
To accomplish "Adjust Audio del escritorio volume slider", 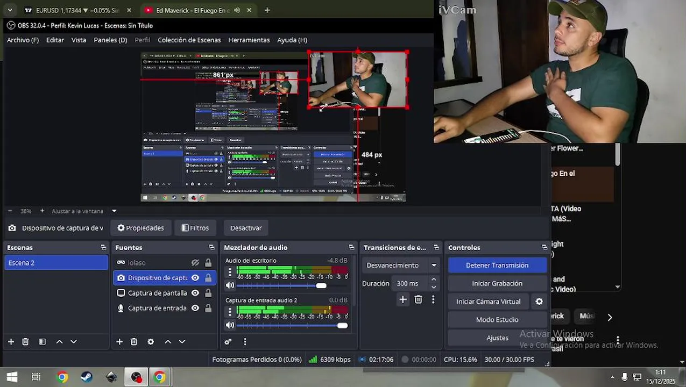I will pyautogui.click(x=292, y=285).
